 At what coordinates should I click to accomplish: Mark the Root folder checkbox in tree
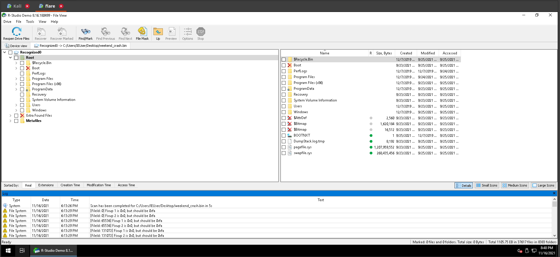click(16, 58)
